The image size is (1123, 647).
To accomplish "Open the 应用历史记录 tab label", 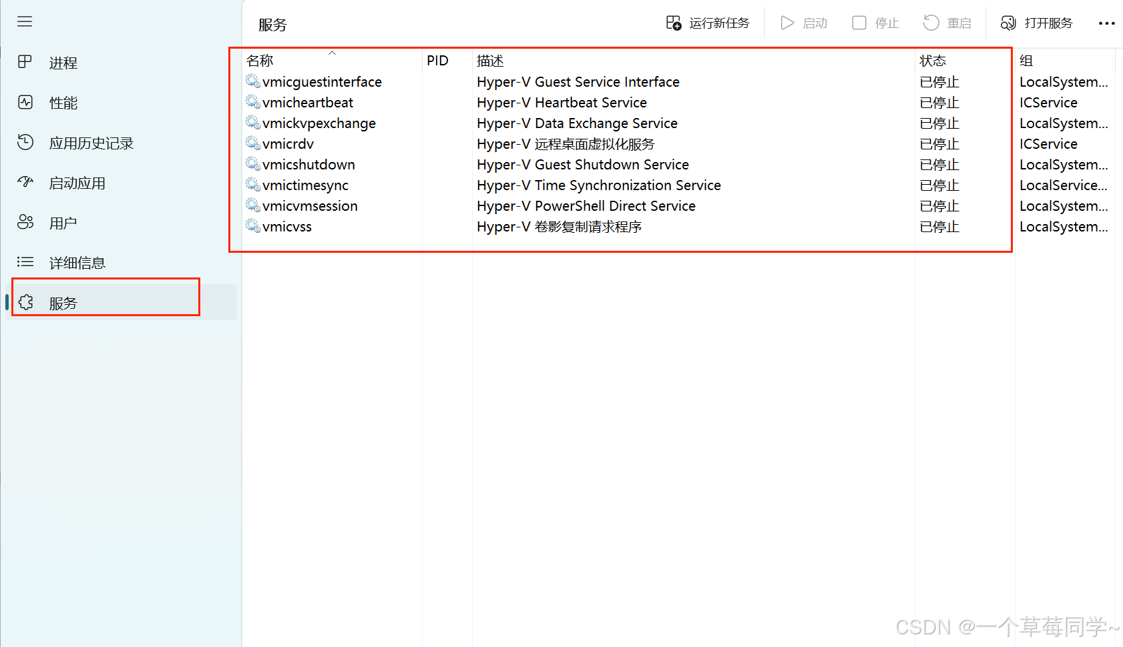I will point(91,143).
